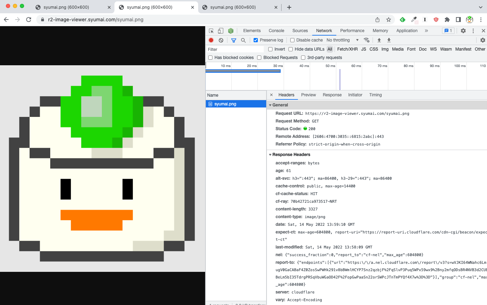Image resolution: width=487 pixels, height=305 pixels.
Task: Bookmark this page with the star icon
Action: click(389, 20)
